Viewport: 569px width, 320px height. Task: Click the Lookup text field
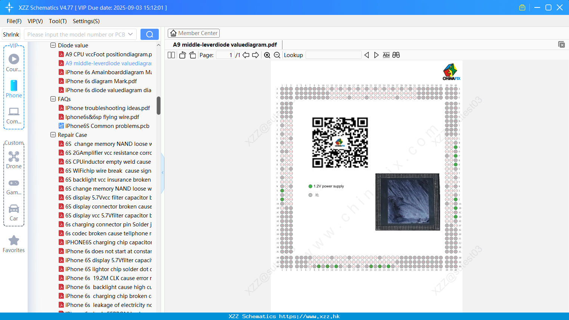pos(334,55)
